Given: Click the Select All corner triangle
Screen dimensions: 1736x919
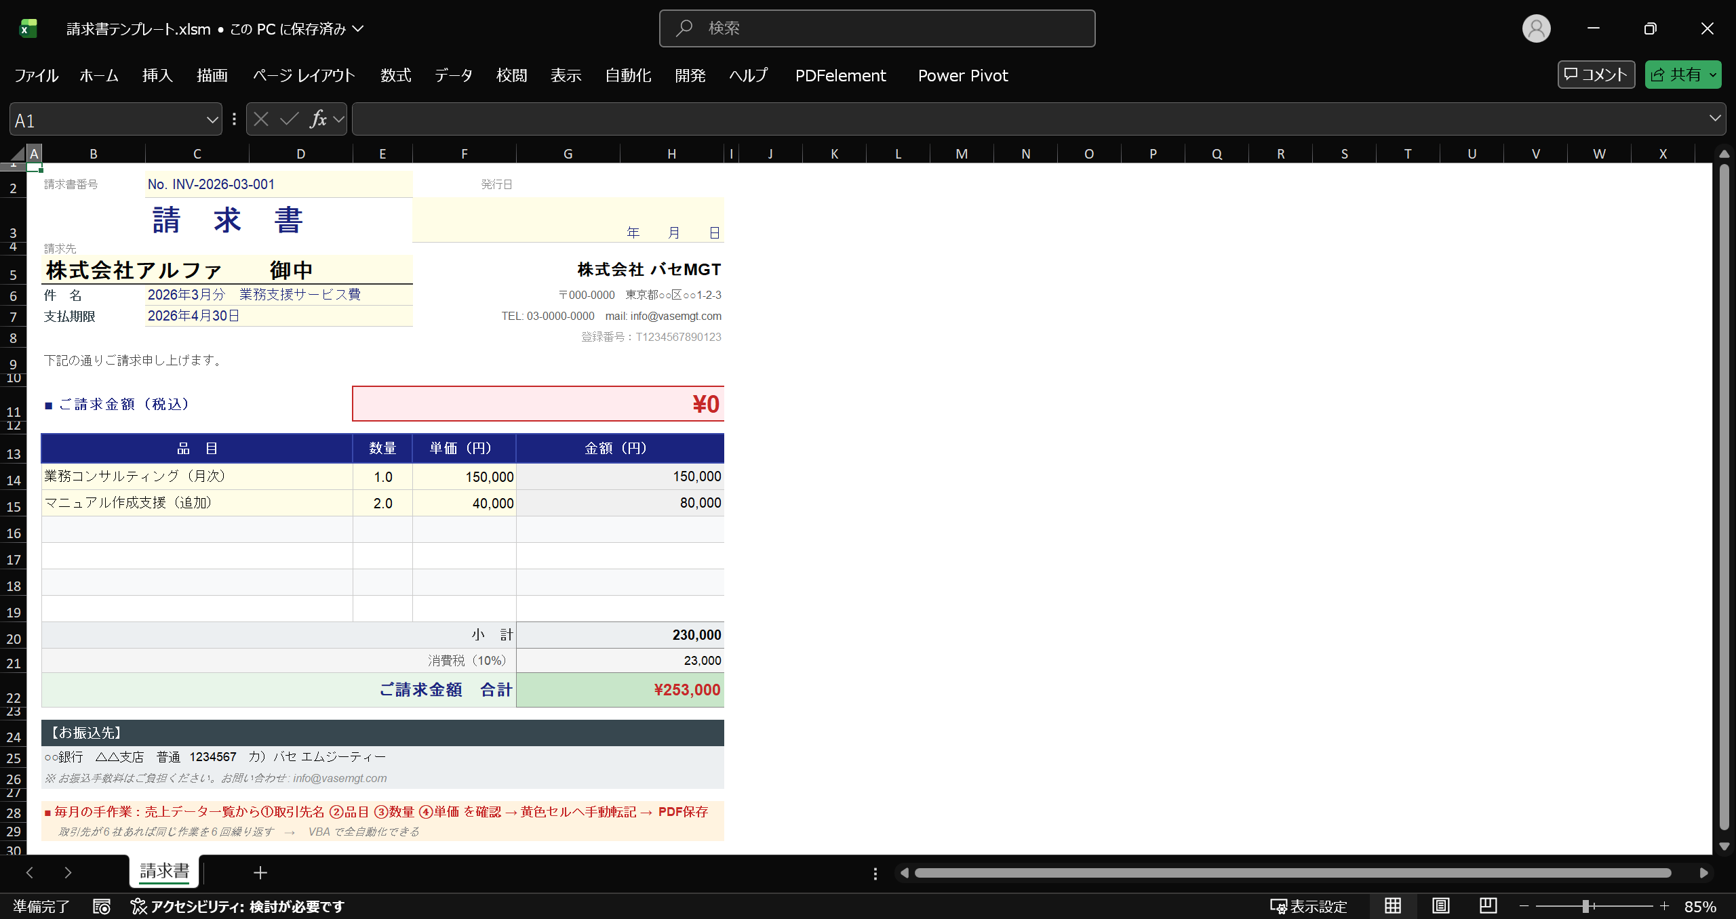Looking at the screenshot, I should point(18,154).
